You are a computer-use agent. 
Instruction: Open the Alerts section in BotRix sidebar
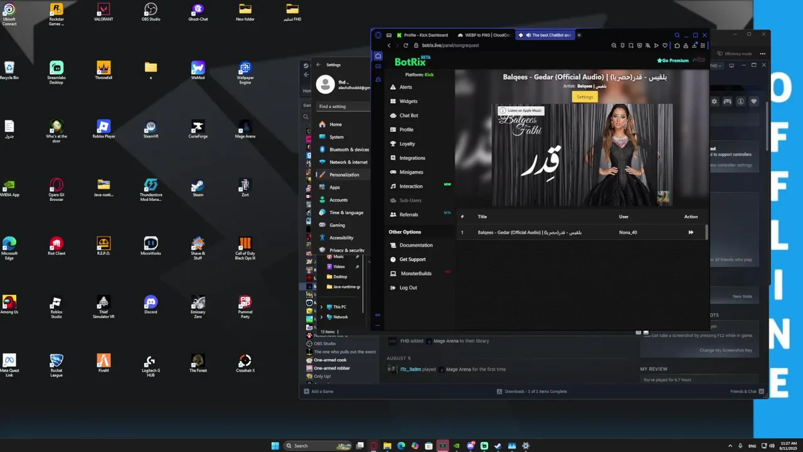401,87
